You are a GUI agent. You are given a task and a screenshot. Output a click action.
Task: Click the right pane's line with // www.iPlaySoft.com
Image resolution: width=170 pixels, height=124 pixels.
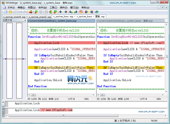pyautogui.click(x=131, y=43)
